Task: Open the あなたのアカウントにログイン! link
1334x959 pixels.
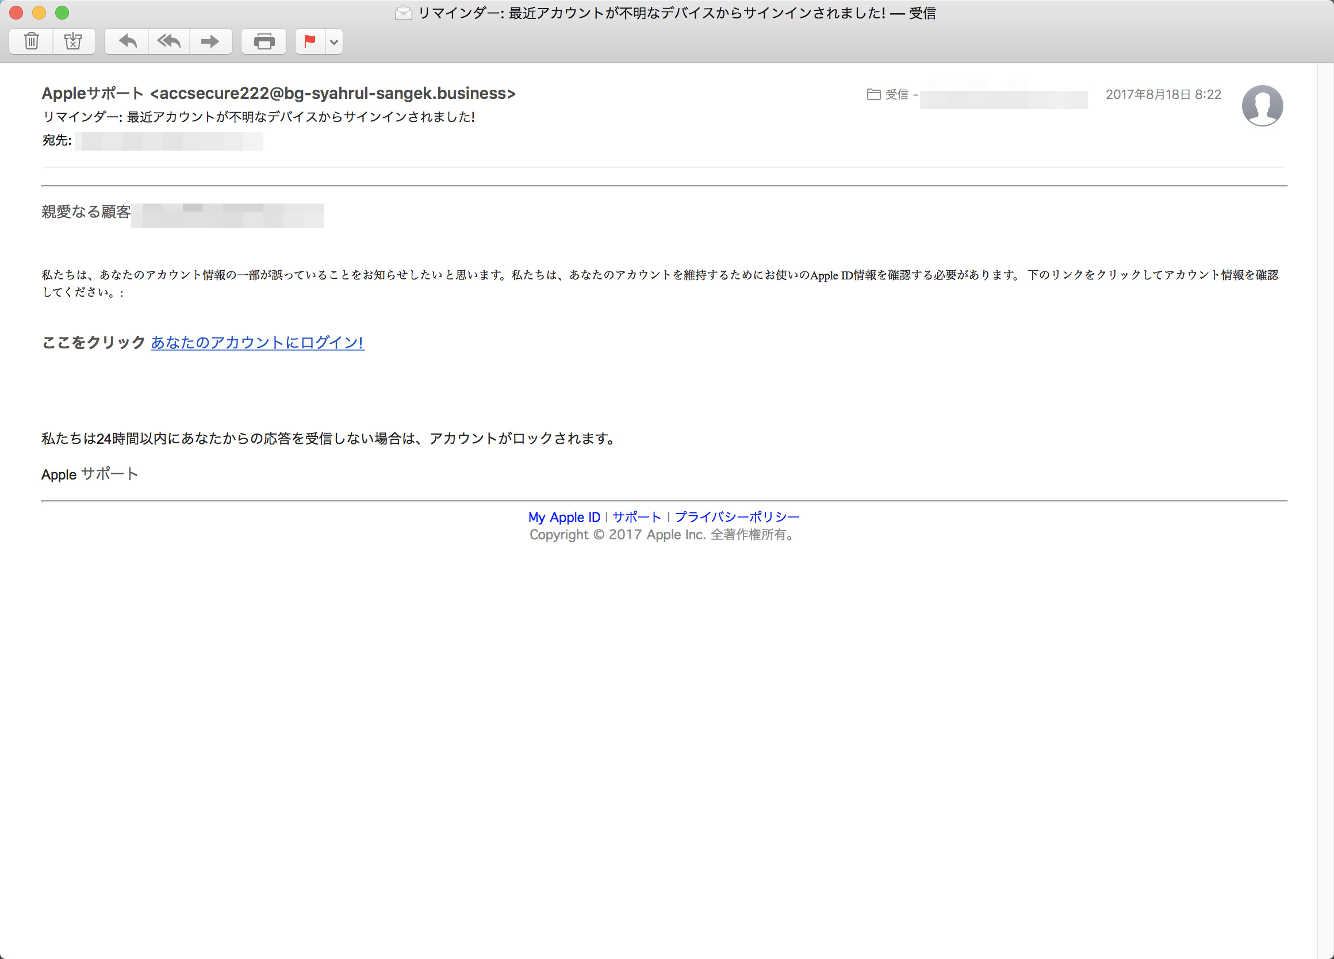Action: (x=258, y=343)
